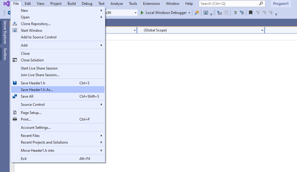
Task: Click the Next Bookmark icon
Action: (x=264, y=13)
